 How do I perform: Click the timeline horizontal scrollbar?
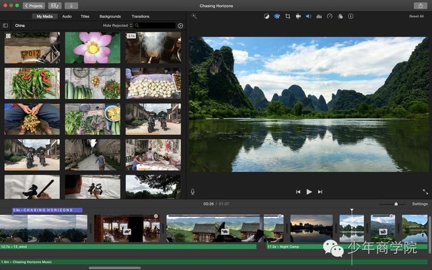(115, 268)
